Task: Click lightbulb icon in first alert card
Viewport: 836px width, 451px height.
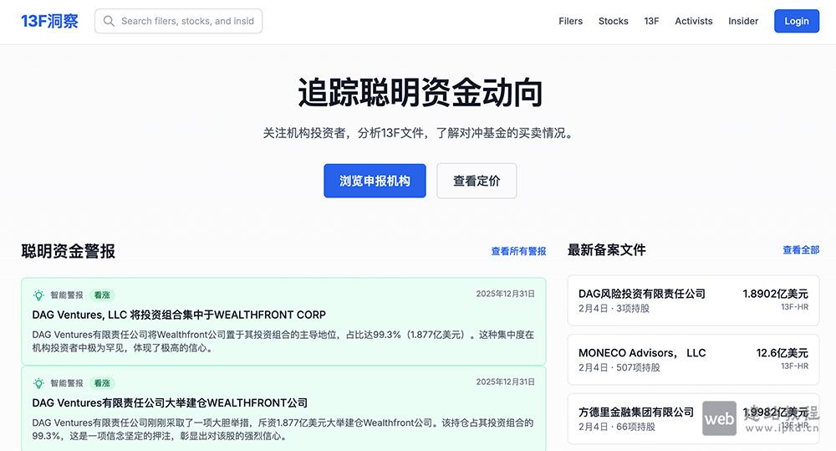Action: pyautogui.click(x=38, y=295)
